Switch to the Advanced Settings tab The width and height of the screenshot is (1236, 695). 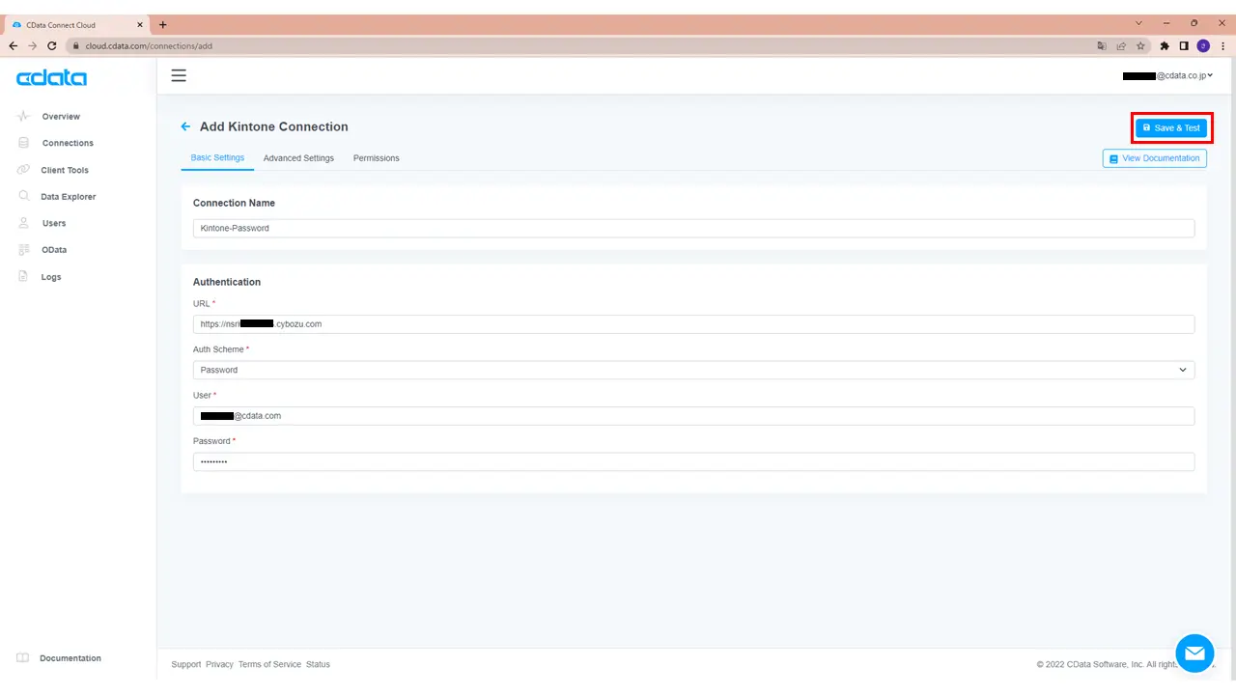point(298,158)
